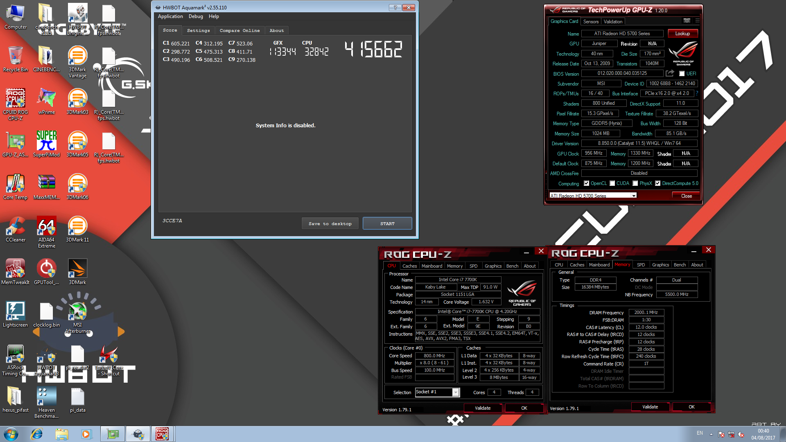786x442 pixels.
Task: Open the Lightscreen desktop icon
Action: click(16, 314)
